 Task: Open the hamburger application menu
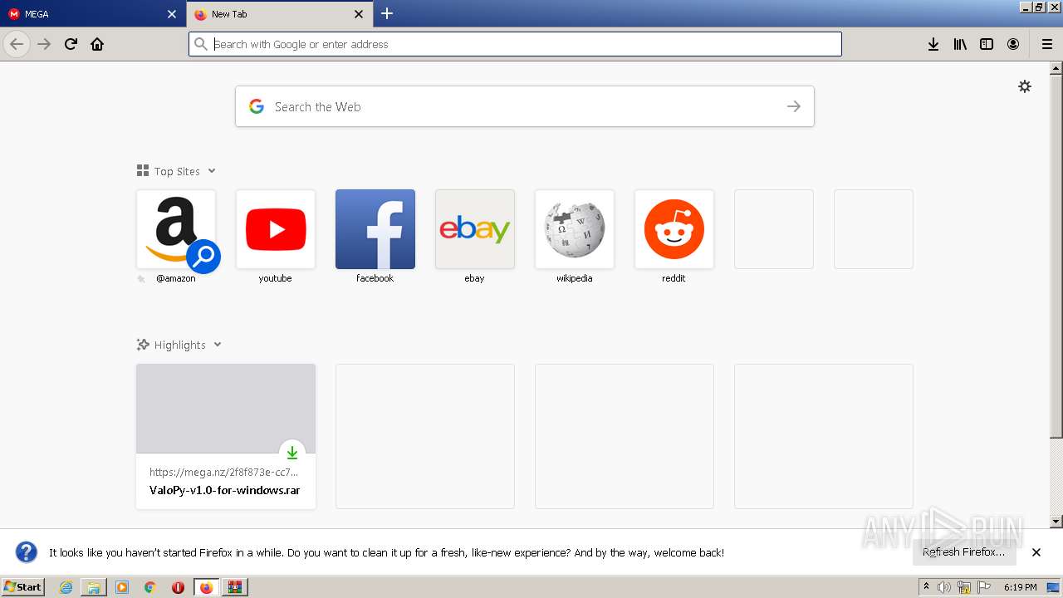(x=1047, y=44)
